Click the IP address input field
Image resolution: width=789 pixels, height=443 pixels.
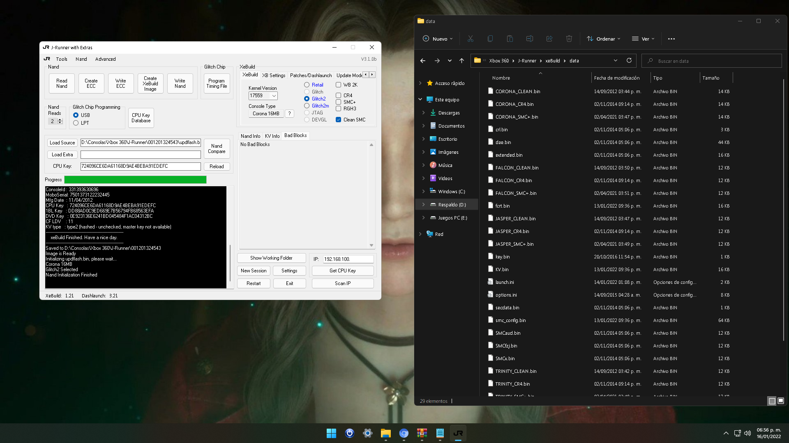tap(348, 259)
